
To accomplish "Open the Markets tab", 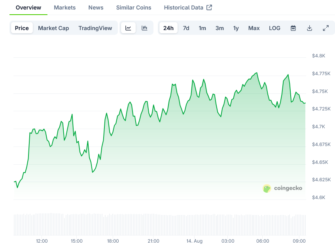I will pyautogui.click(x=64, y=8).
